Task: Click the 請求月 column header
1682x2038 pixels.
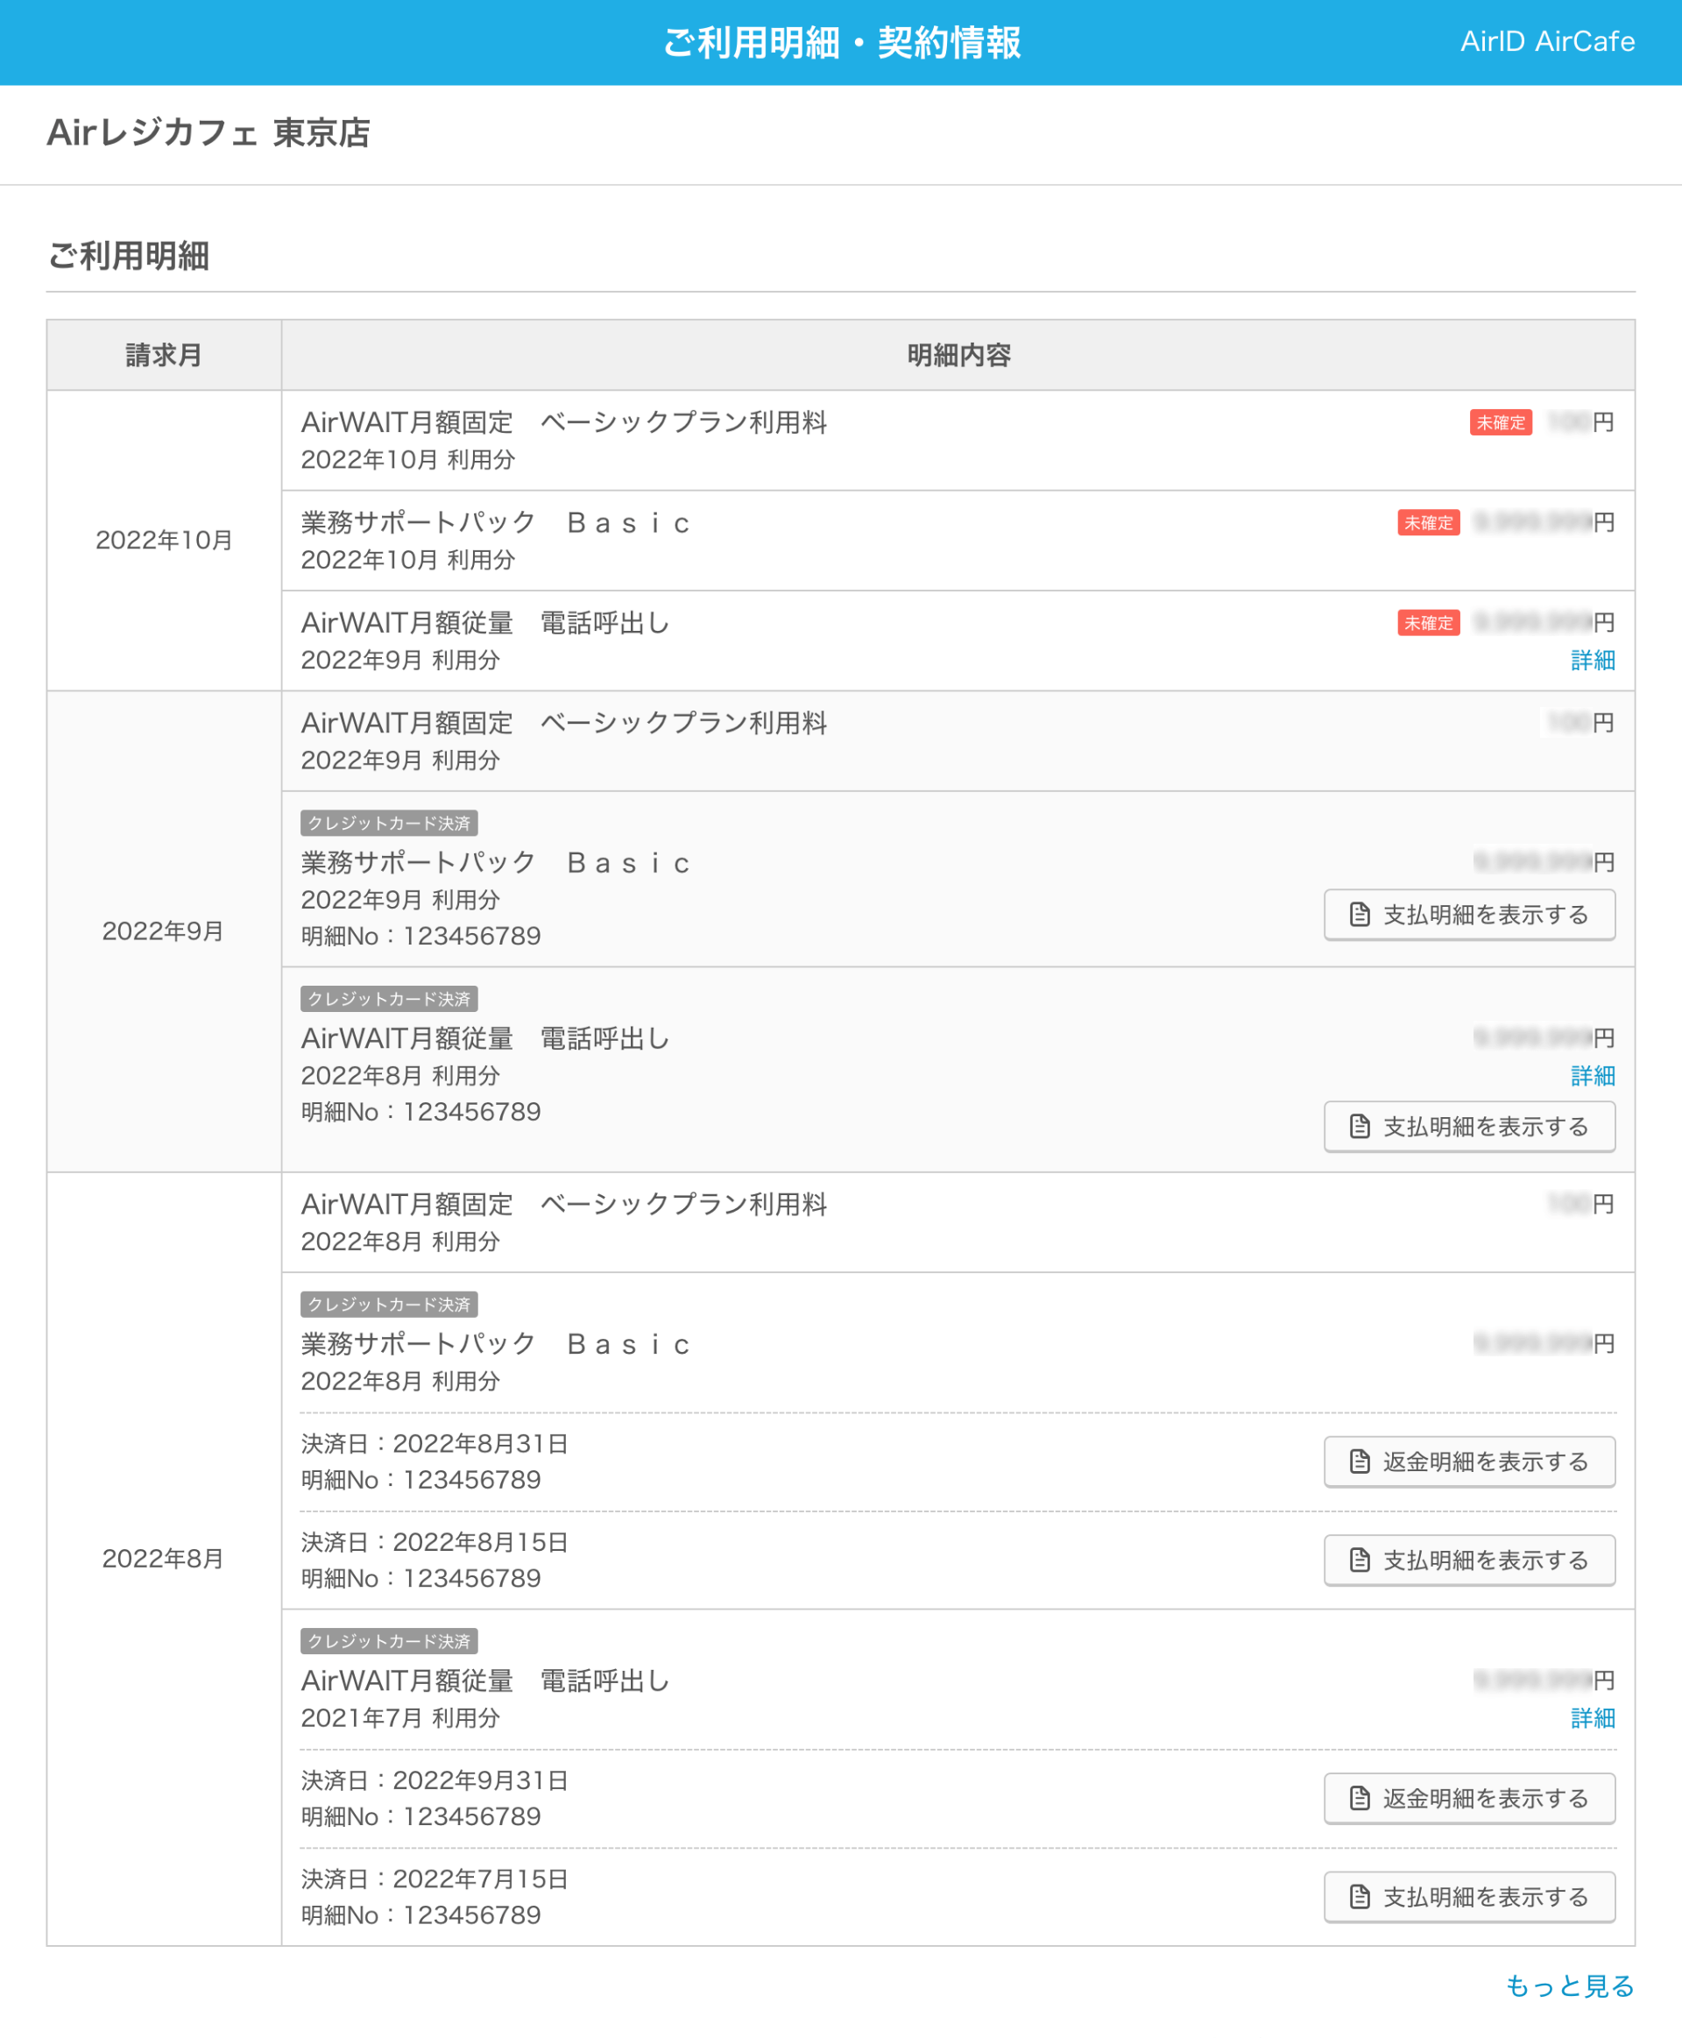Action: click(x=164, y=355)
